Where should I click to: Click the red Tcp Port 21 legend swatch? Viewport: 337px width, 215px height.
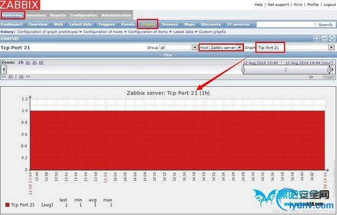tap(7, 205)
